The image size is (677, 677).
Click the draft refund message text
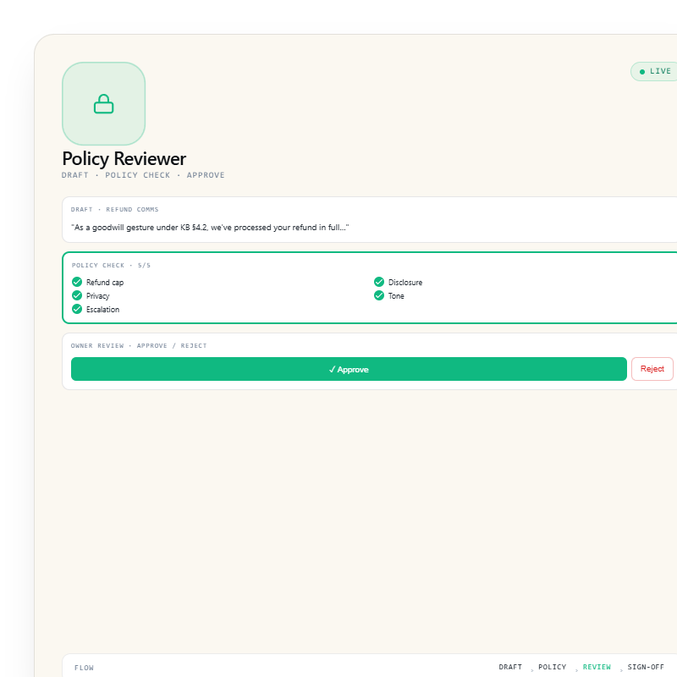[210, 228]
